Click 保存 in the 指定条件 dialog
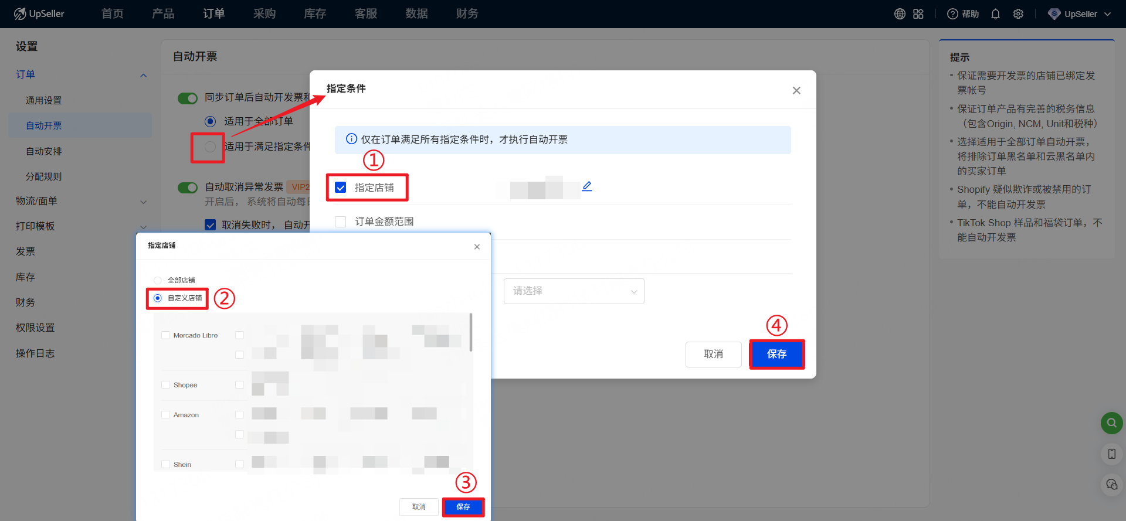Screen dimensions: 1126x521 click(776, 354)
